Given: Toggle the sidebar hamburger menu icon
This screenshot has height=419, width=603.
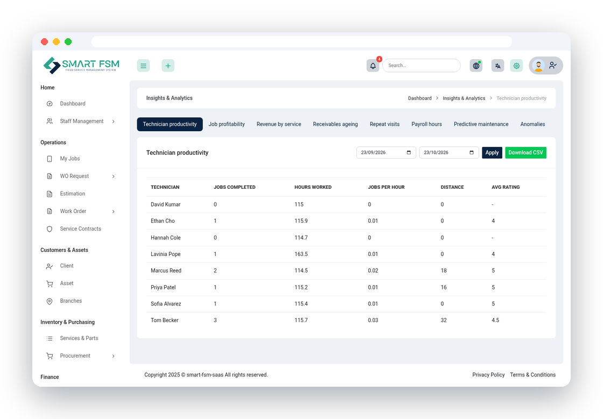Looking at the screenshot, I should click(x=143, y=66).
